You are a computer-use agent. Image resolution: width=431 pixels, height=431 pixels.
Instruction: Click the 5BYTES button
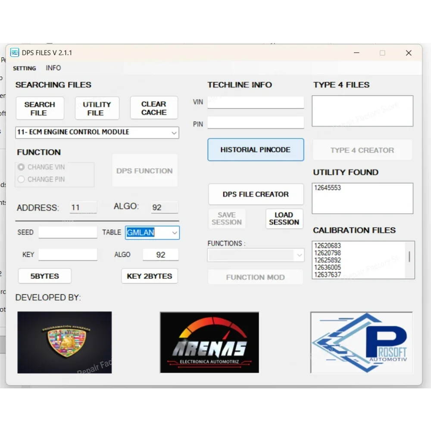45,276
